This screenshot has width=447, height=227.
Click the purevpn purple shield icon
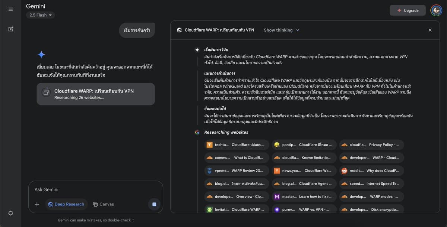coord(277,210)
